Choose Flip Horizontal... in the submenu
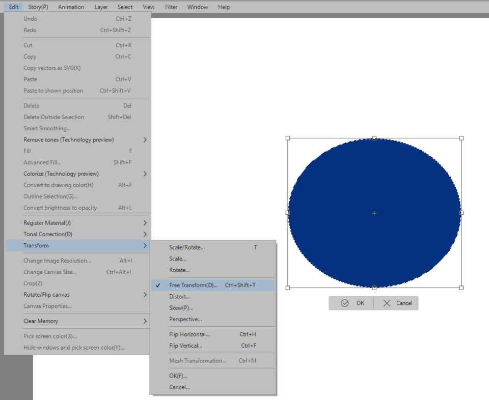489x400 pixels. click(213, 334)
